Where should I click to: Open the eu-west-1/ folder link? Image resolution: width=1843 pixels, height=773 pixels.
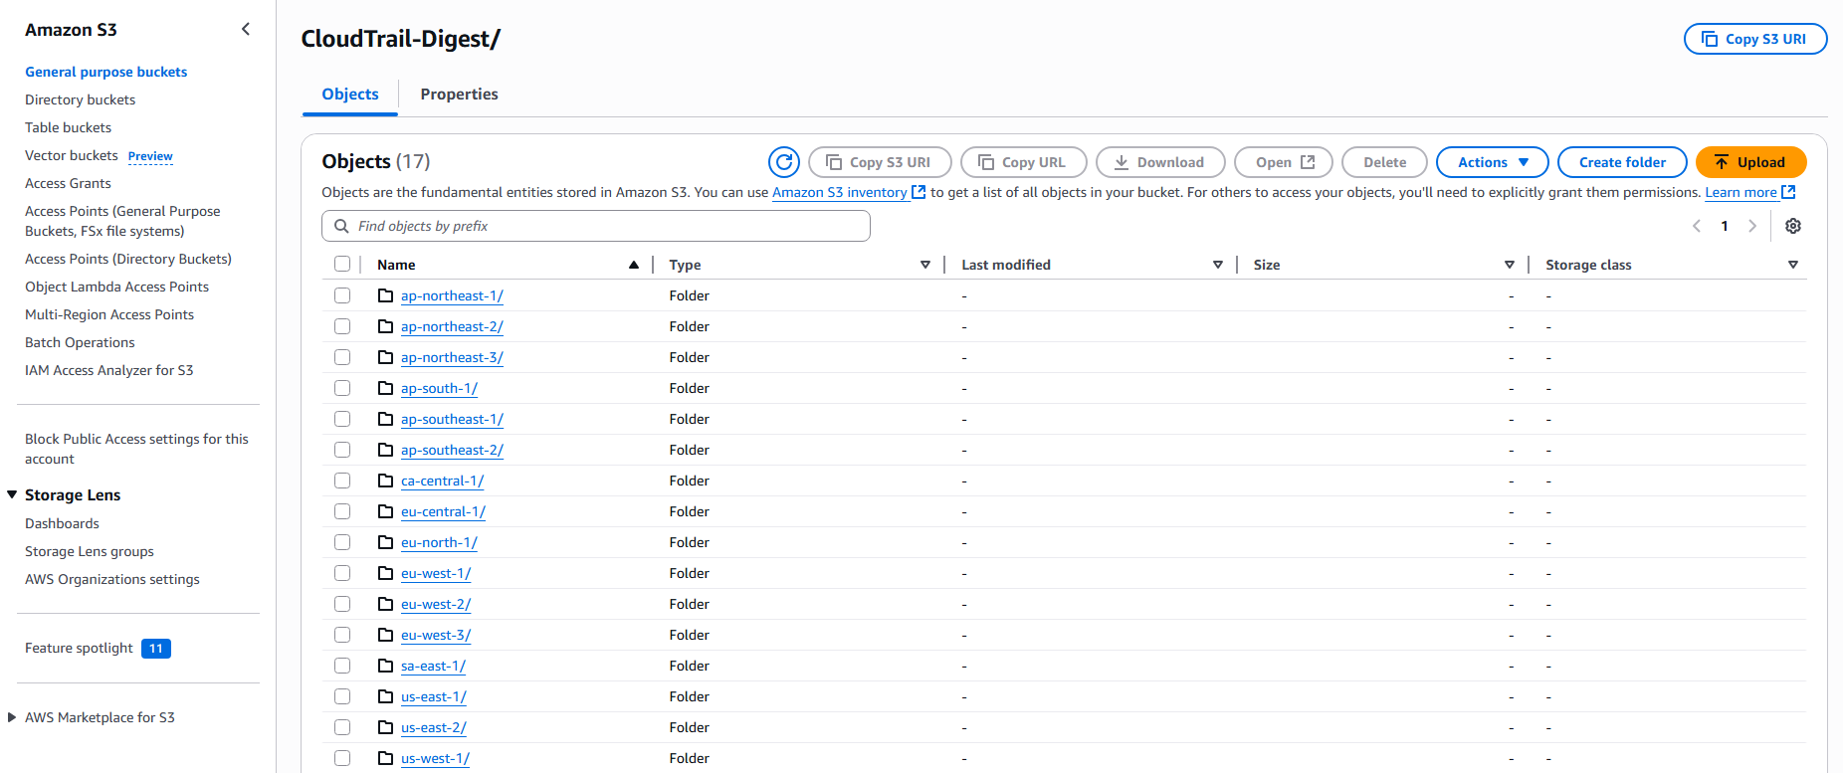pos(436,573)
